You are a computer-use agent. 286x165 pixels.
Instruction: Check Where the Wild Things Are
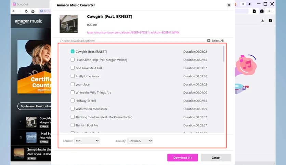tap(73, 92)
